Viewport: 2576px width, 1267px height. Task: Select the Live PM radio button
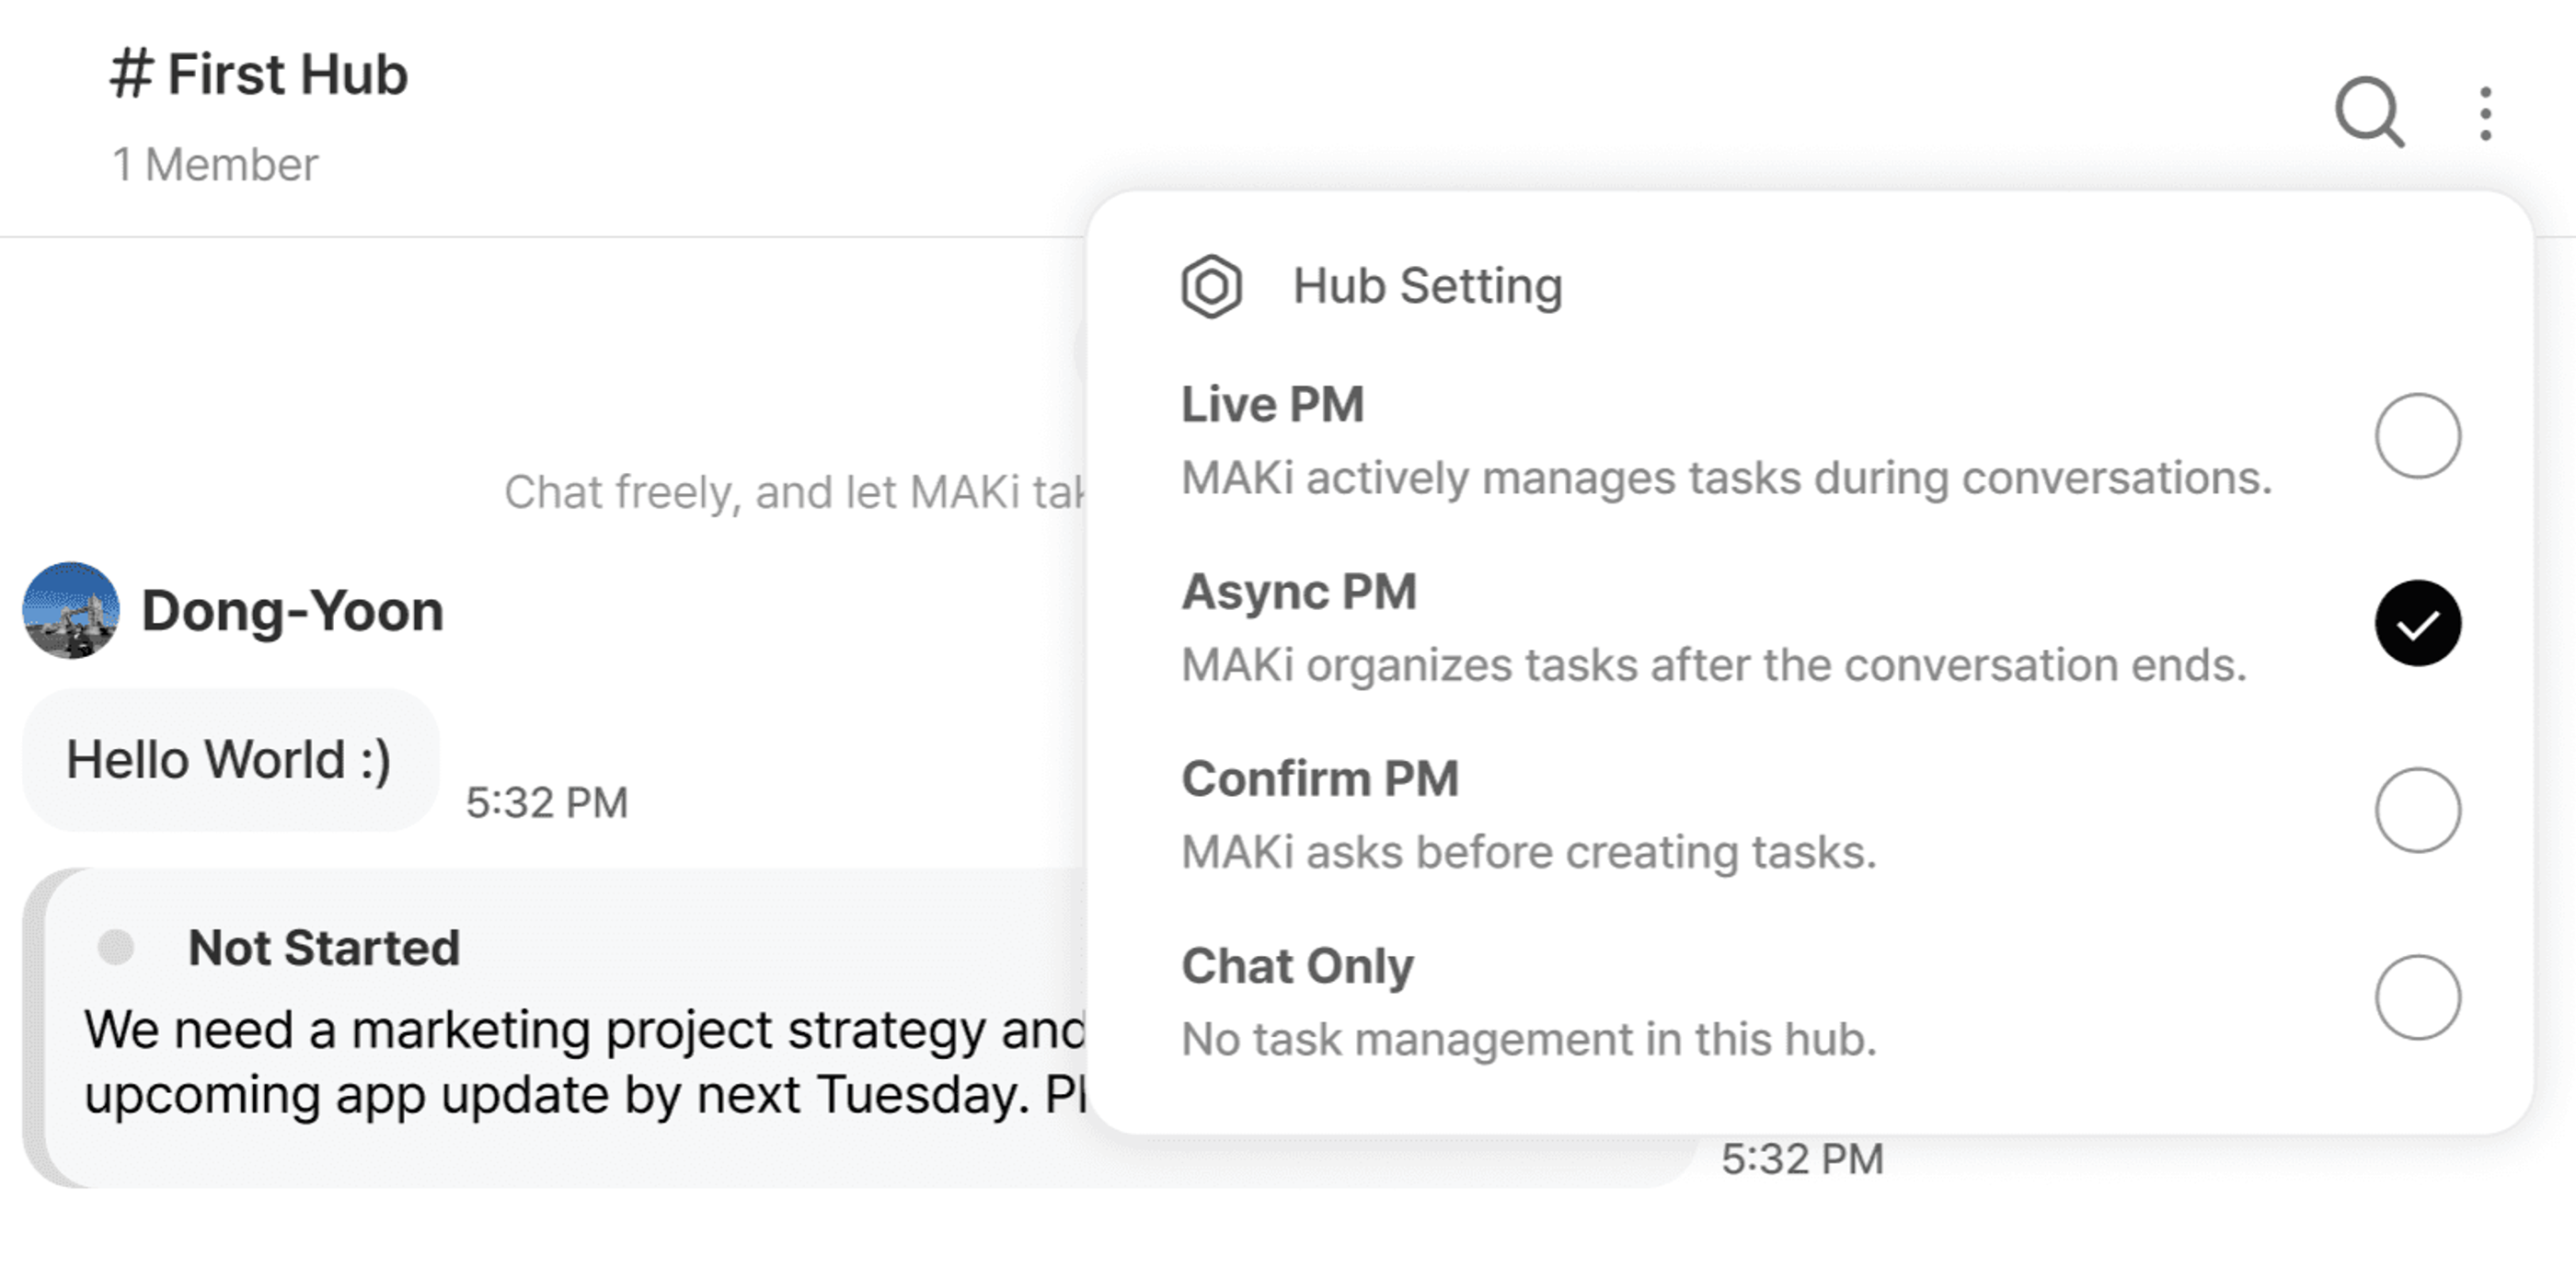pyautogui.click(x=2417, y=436)
